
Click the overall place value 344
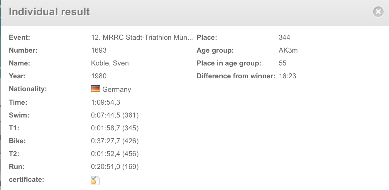(284, 37)
